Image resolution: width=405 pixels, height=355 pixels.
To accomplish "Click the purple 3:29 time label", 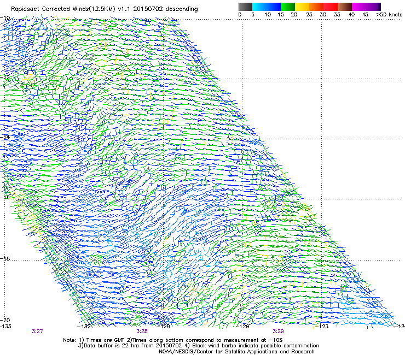I will 278,332.
